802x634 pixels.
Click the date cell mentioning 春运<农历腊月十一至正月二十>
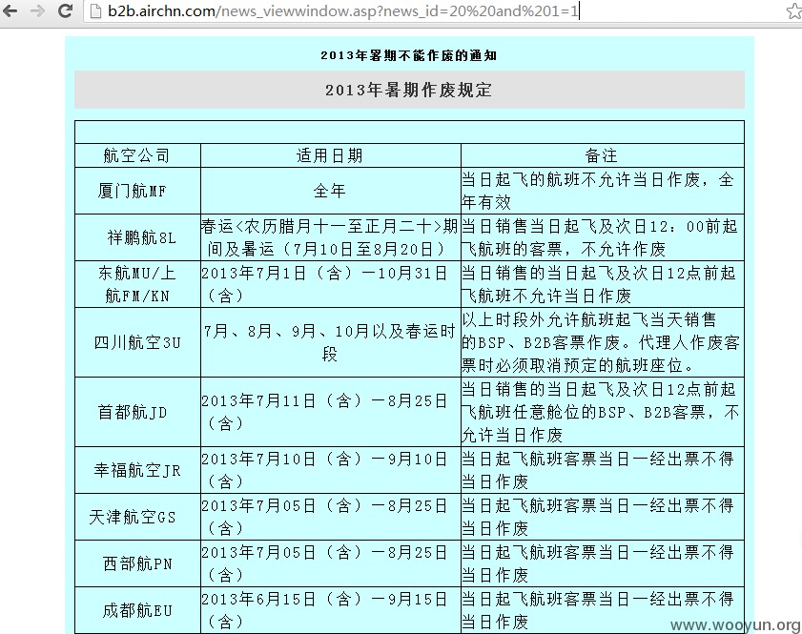tap(330, 237)
